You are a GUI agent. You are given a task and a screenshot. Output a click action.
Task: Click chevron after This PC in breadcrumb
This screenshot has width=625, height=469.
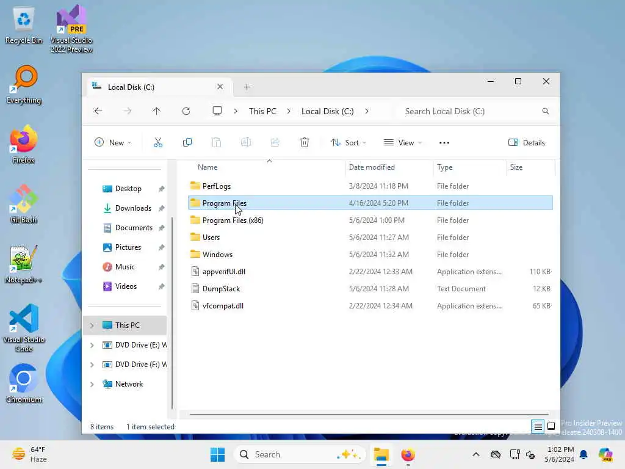coord(289,111)
